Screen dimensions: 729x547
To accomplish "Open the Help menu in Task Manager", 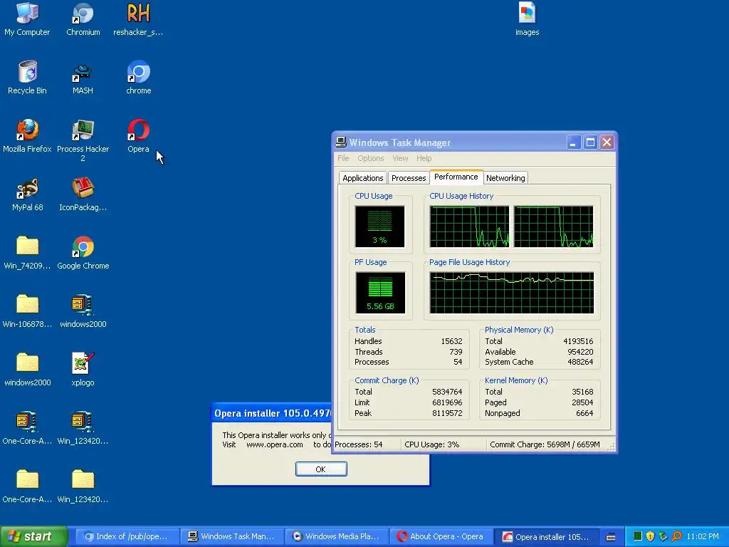I will pos(424,158).
